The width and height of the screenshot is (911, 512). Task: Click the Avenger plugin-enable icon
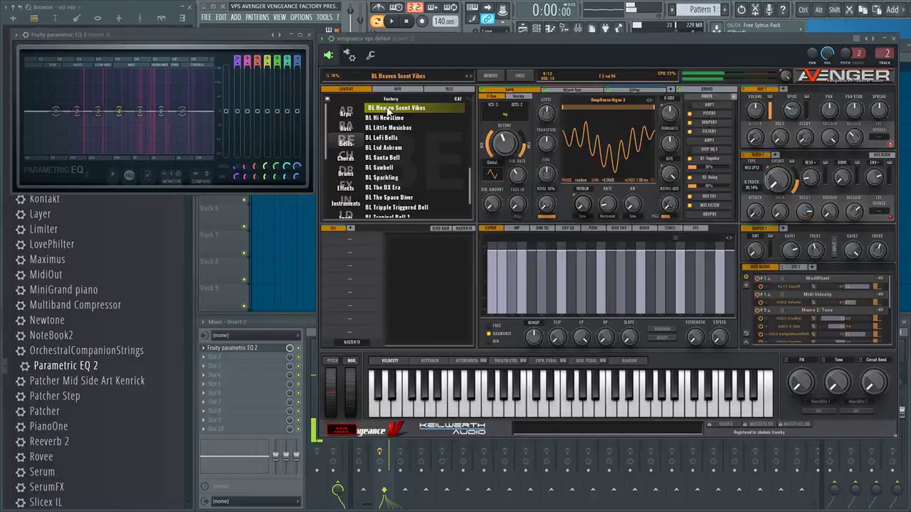click(x=328, y=55)
